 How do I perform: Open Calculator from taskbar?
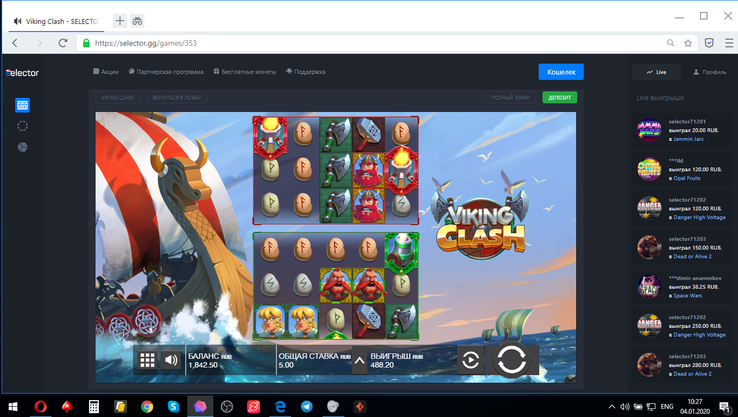(x=94, y=406)
